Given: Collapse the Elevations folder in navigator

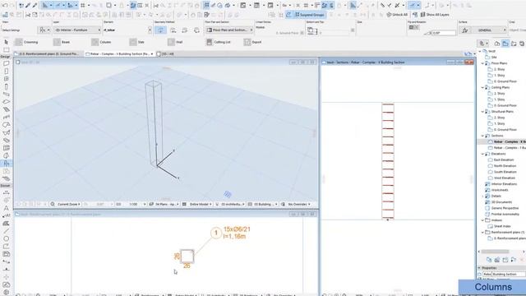Looking at the screenshot, I should coord(482,154).
